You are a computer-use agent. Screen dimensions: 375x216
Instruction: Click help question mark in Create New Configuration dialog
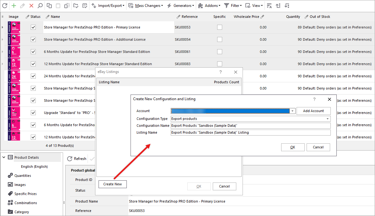pos(314,99)
